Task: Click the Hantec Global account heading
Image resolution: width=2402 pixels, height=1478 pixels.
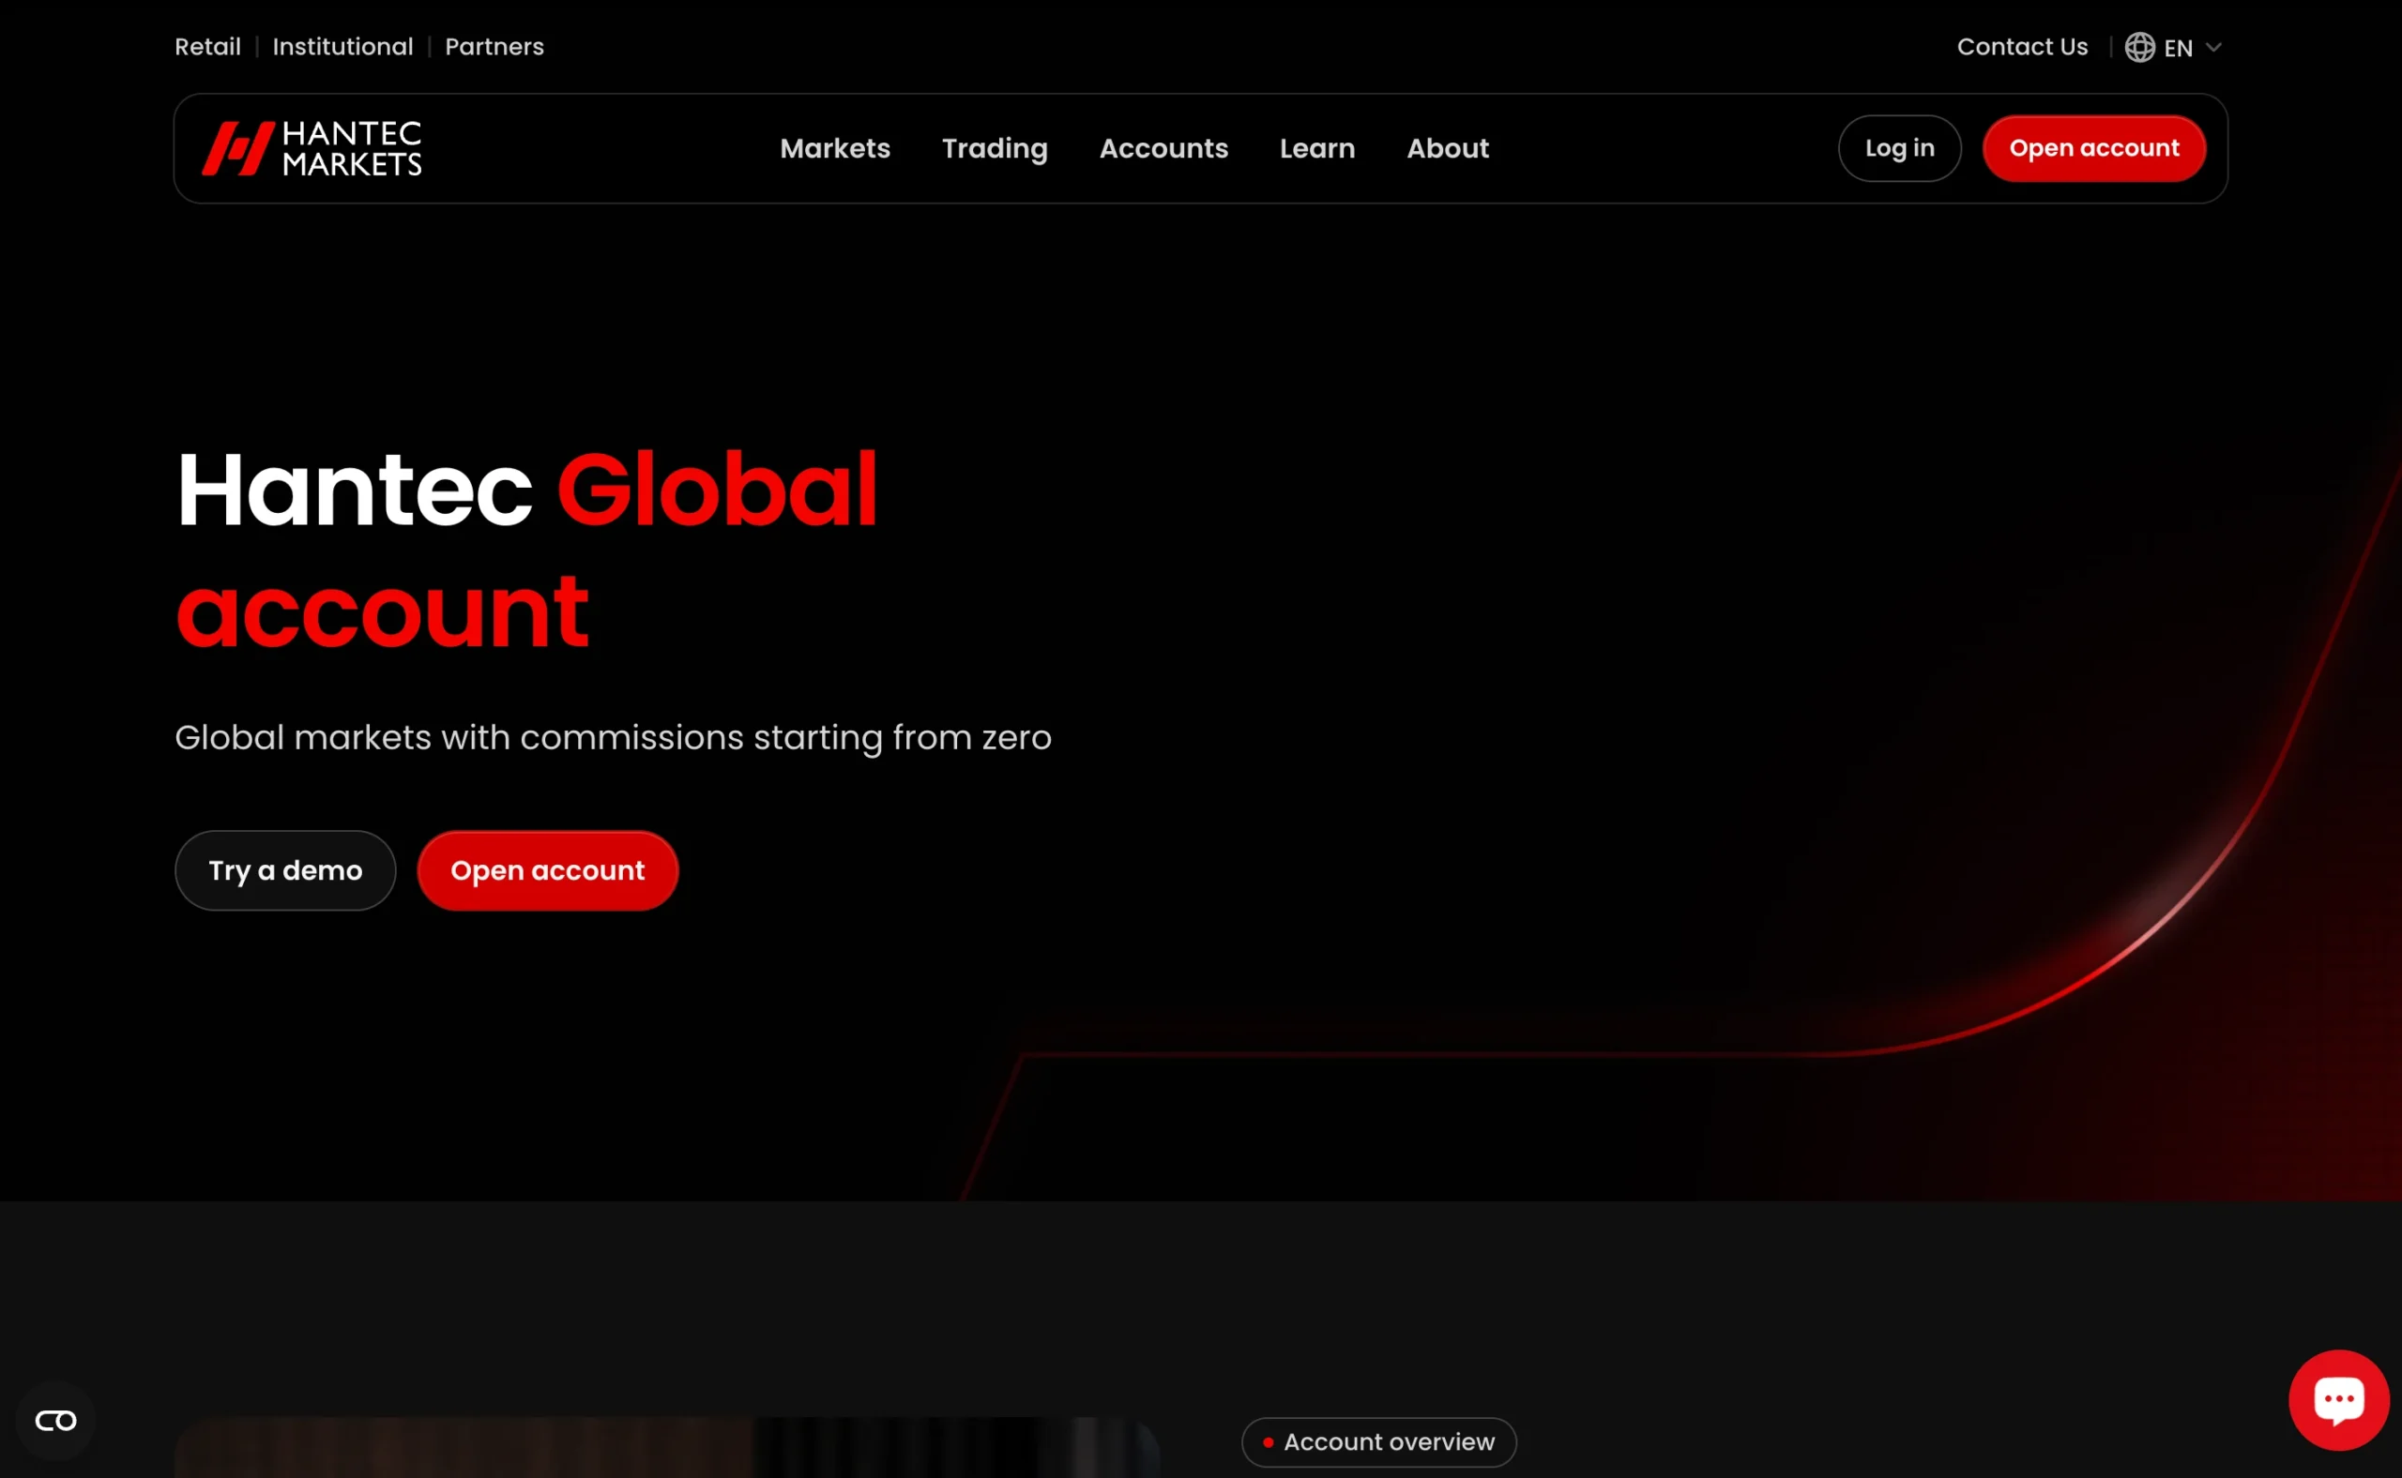Action: pyautogui.click(x=527, y=549)
